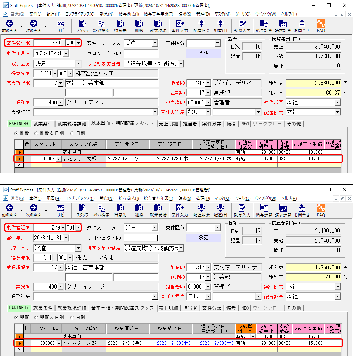The height and width of the screenshot is (356, 353).
Task: Open ナビ toolbar icon in case 279-001 window
Action: tap(61, 210)
